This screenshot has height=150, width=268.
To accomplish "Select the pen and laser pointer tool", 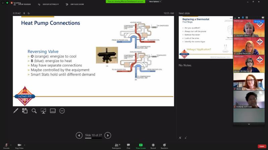I will (16, 111).
